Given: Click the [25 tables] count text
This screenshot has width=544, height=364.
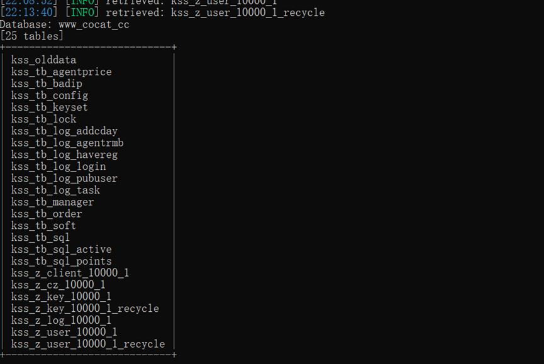Looking at the screenshot, I should [32, 36].
